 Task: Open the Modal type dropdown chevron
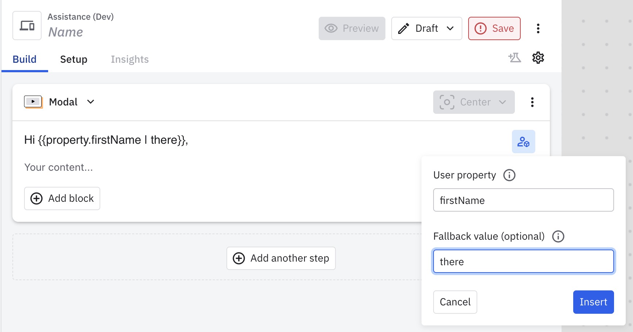pos(91,102)
